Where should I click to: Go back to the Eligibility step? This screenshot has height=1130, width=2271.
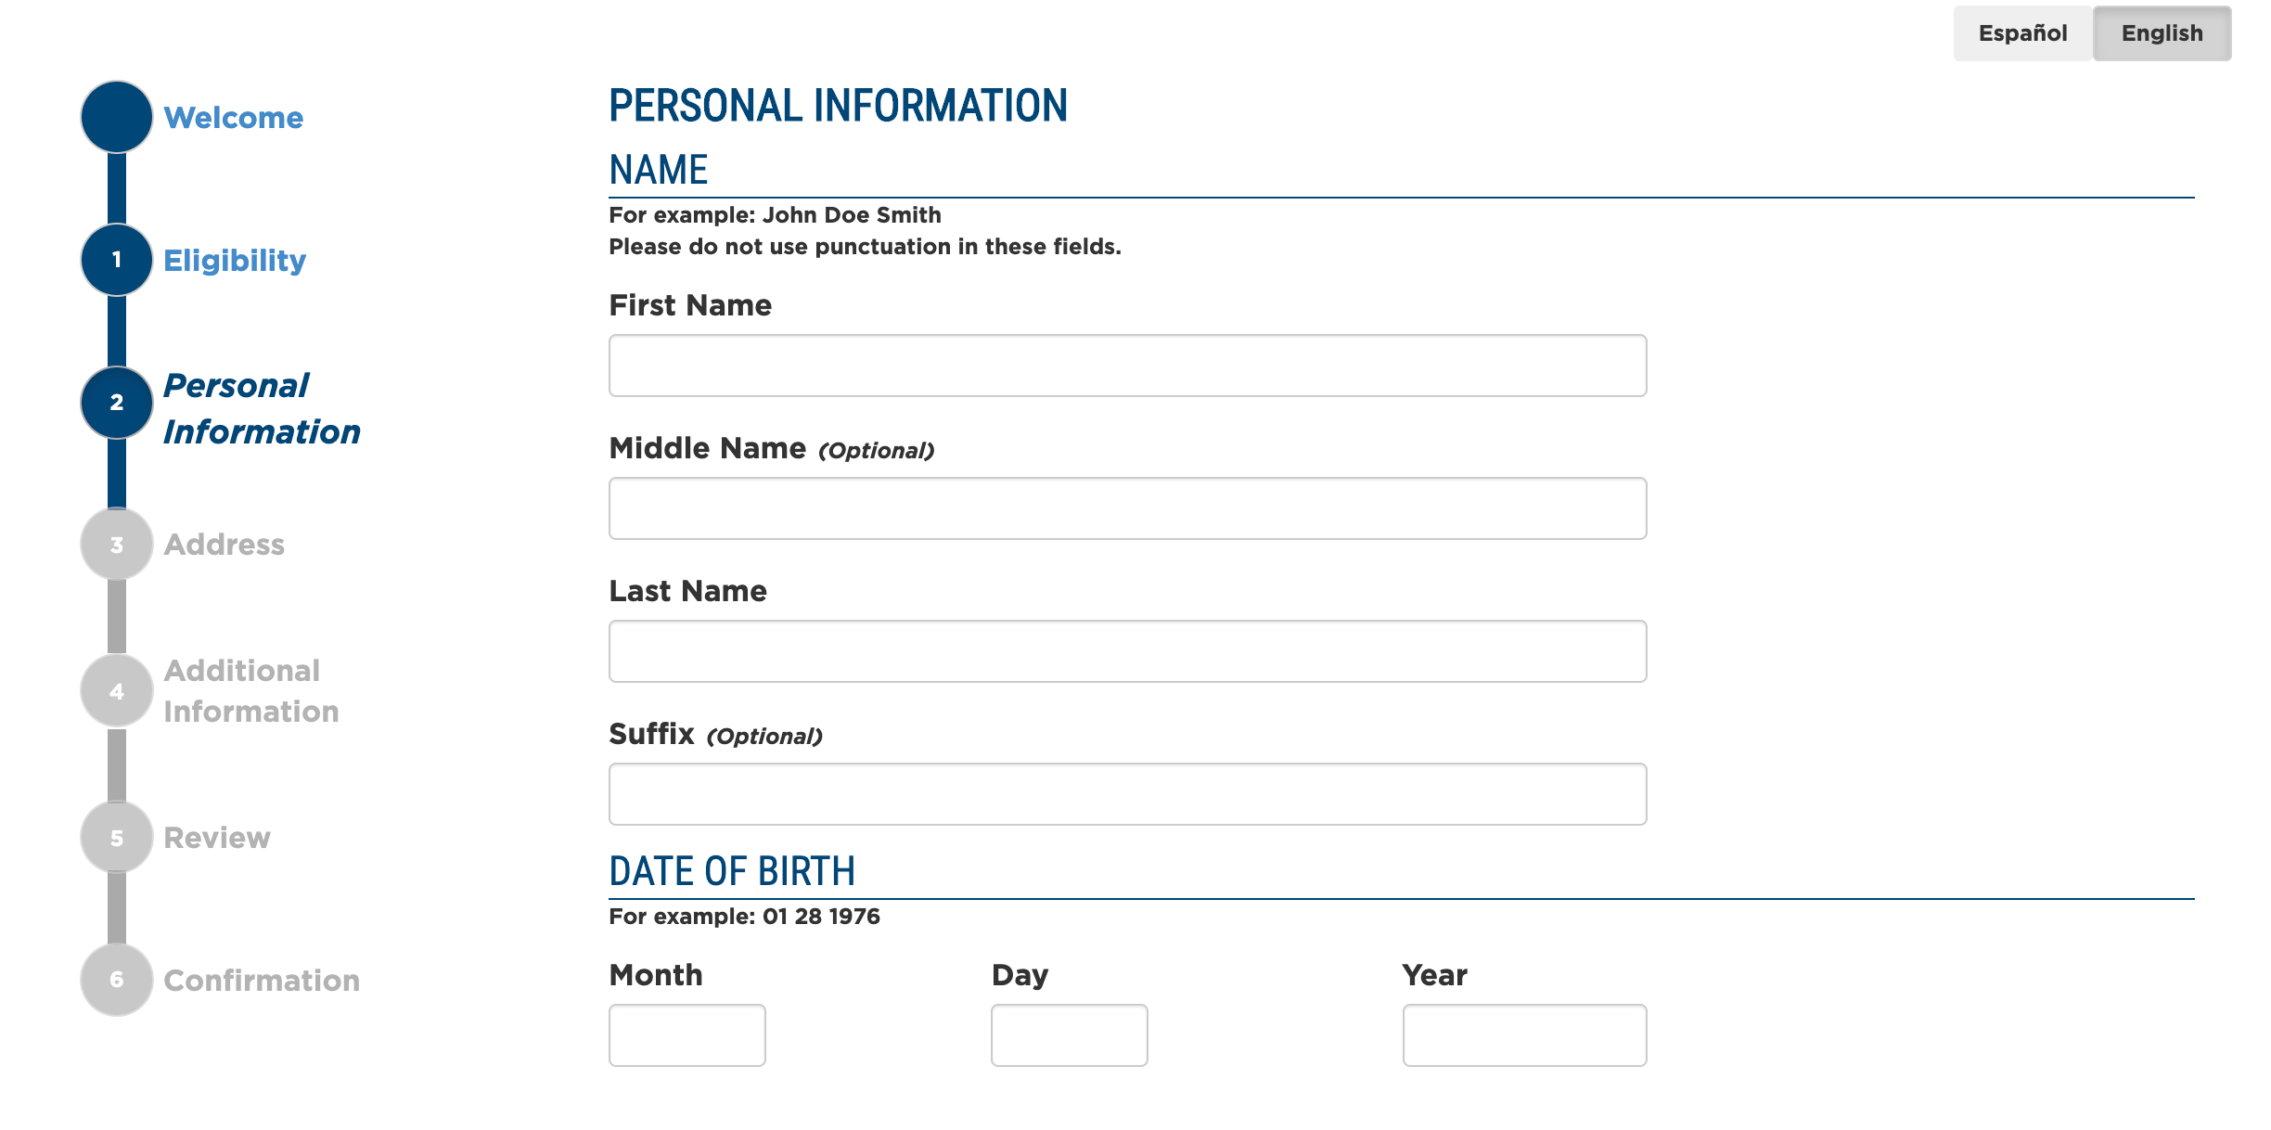(235, 261)
